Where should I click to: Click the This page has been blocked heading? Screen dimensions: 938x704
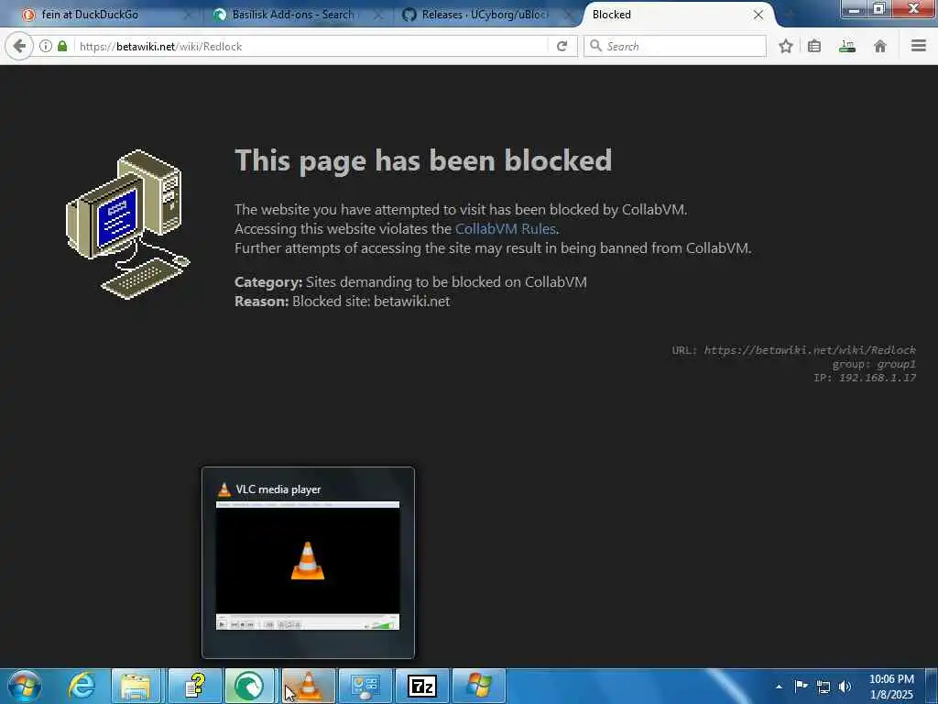423,160
